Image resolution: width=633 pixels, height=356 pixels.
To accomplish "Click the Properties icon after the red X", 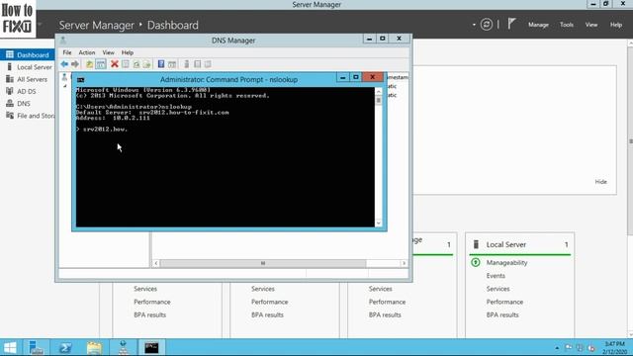I will coord(126,64).
